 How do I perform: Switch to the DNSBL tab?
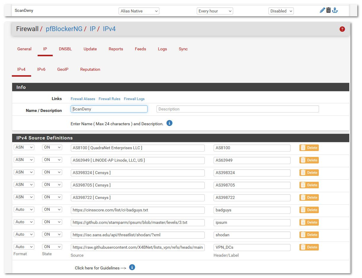pos(65,49)
